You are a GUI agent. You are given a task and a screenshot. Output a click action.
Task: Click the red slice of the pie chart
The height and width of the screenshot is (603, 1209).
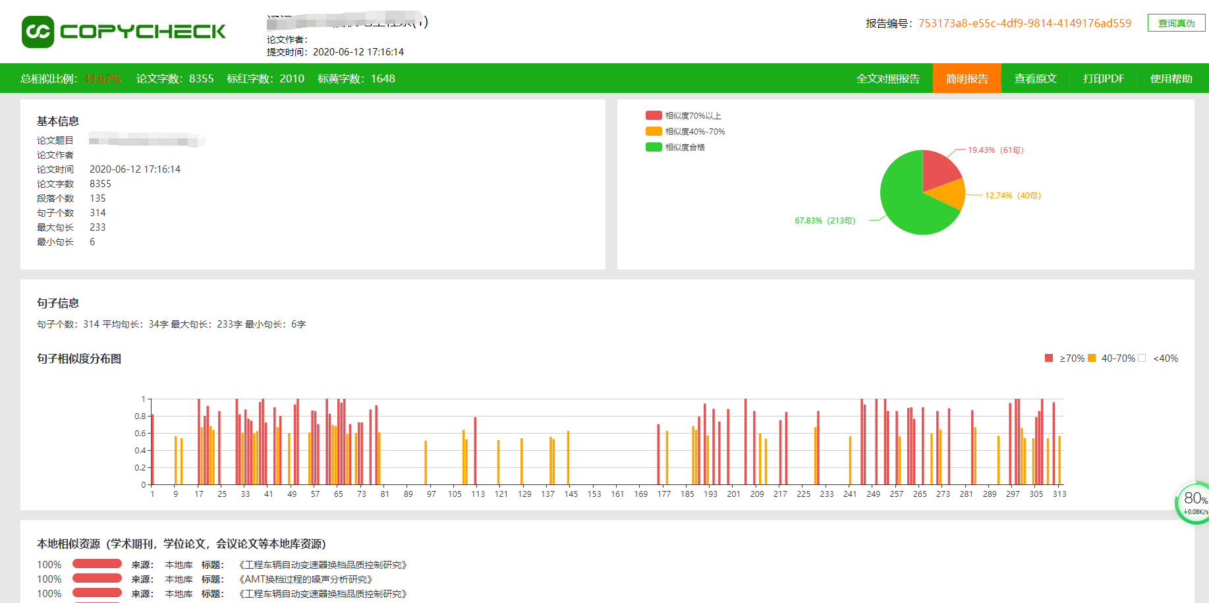[938, 168]
